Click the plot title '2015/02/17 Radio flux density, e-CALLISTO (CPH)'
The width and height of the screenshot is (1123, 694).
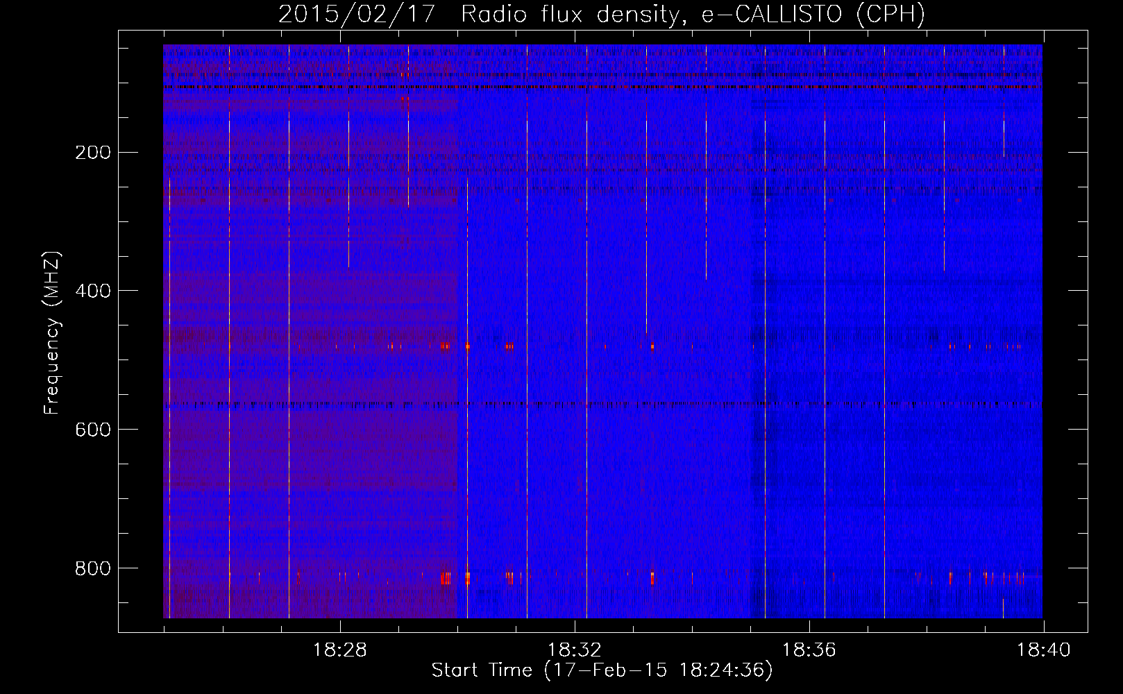(602, 14)
